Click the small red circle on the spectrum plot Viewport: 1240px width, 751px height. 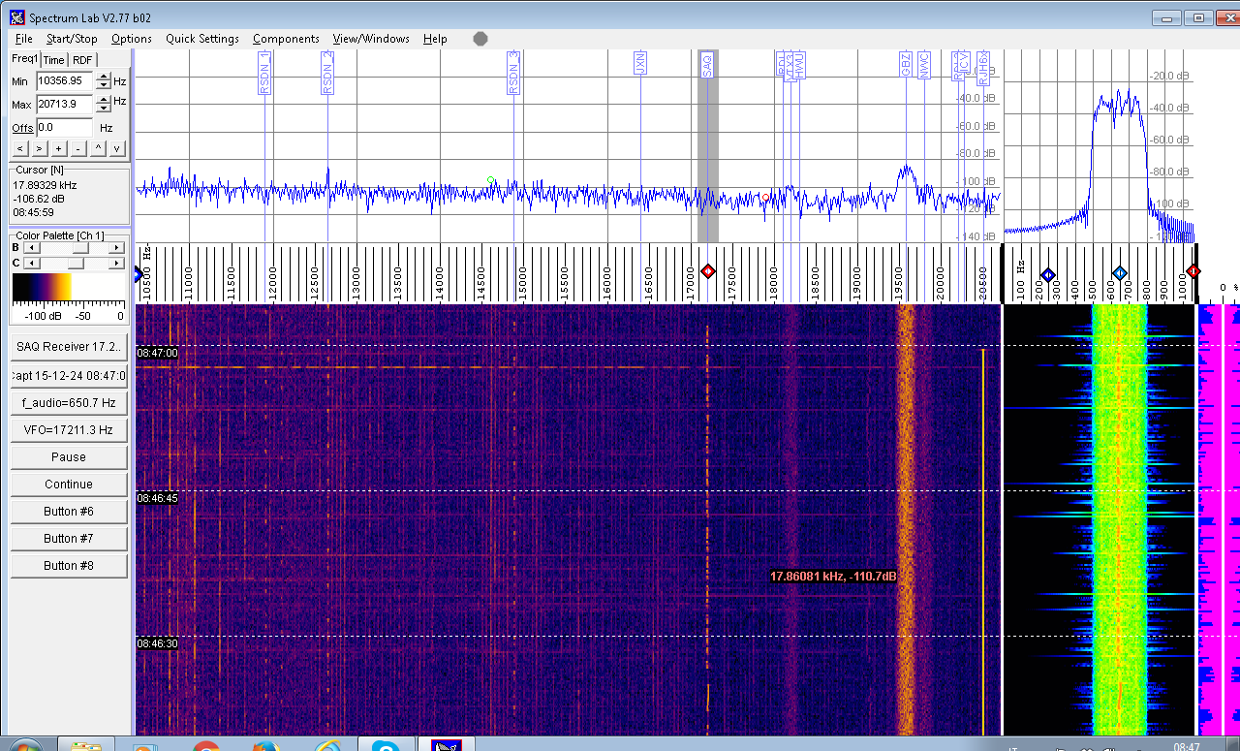[765, 197]
